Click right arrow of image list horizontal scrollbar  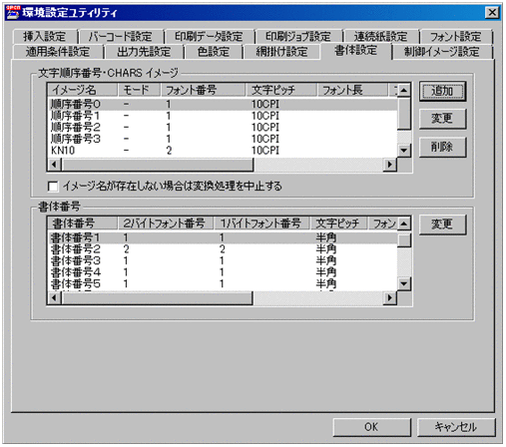tap(390, 165)
